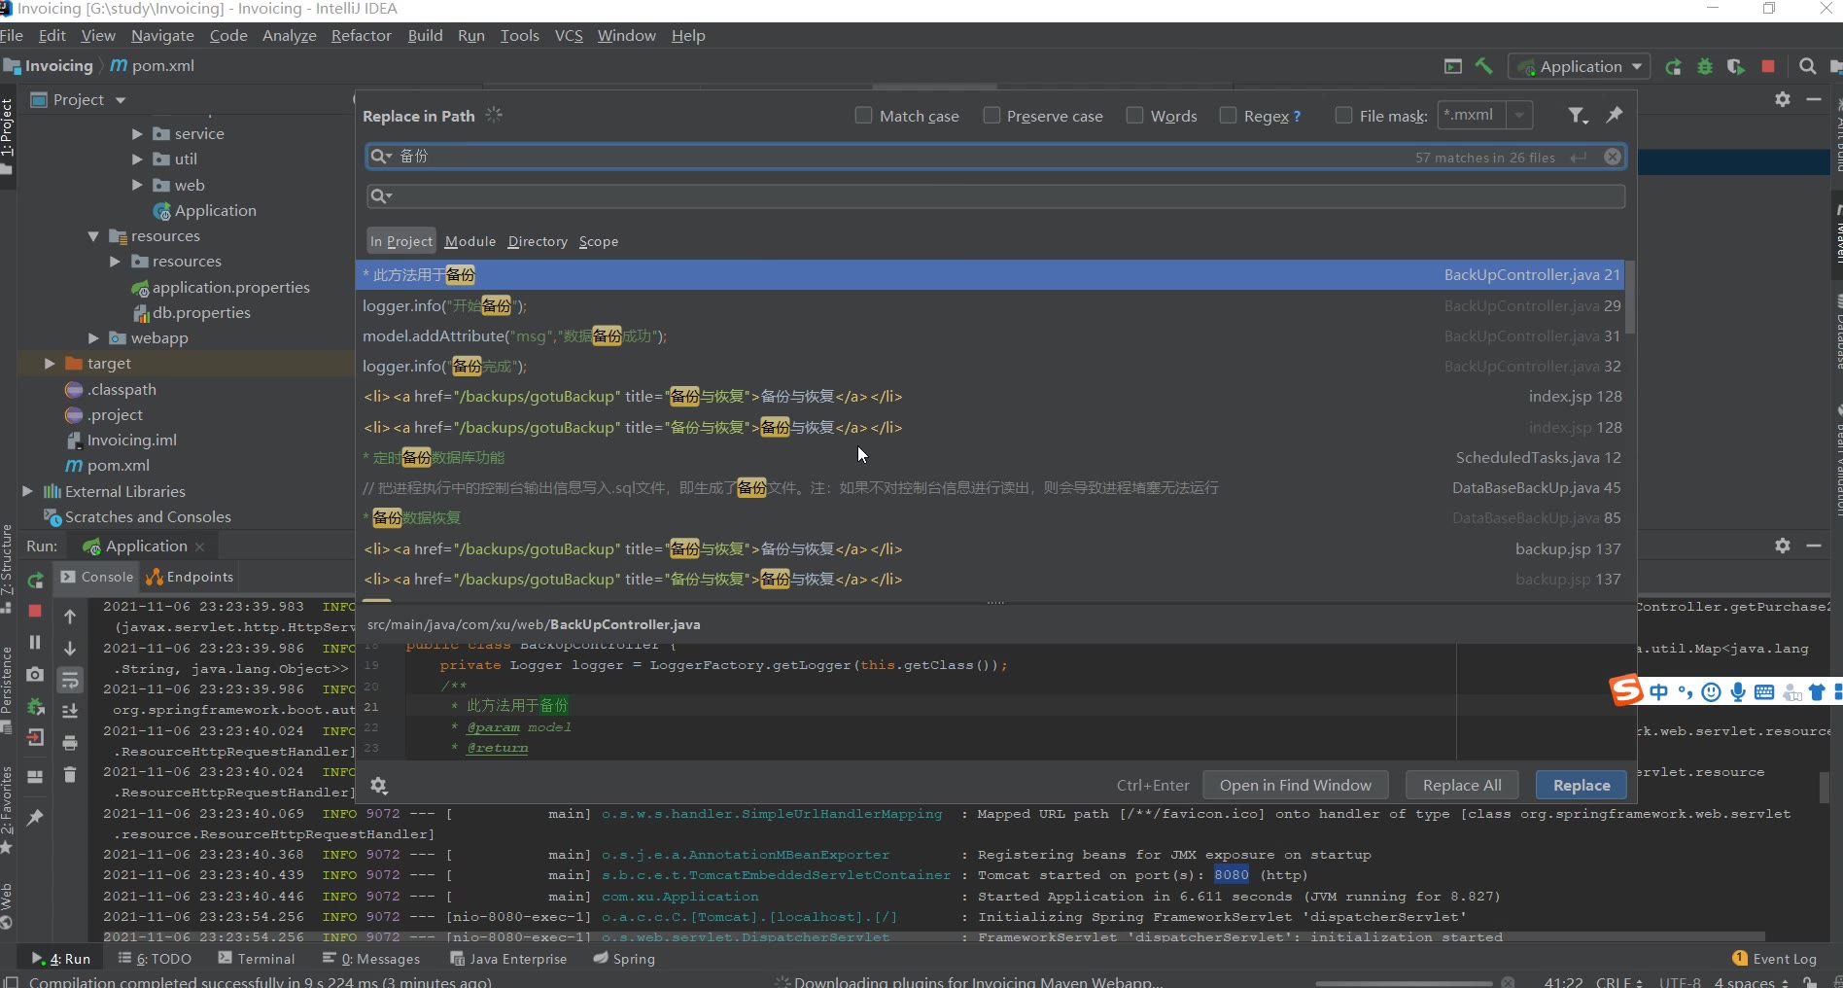Clear the search text with X icon

[x=1613, y=157]
